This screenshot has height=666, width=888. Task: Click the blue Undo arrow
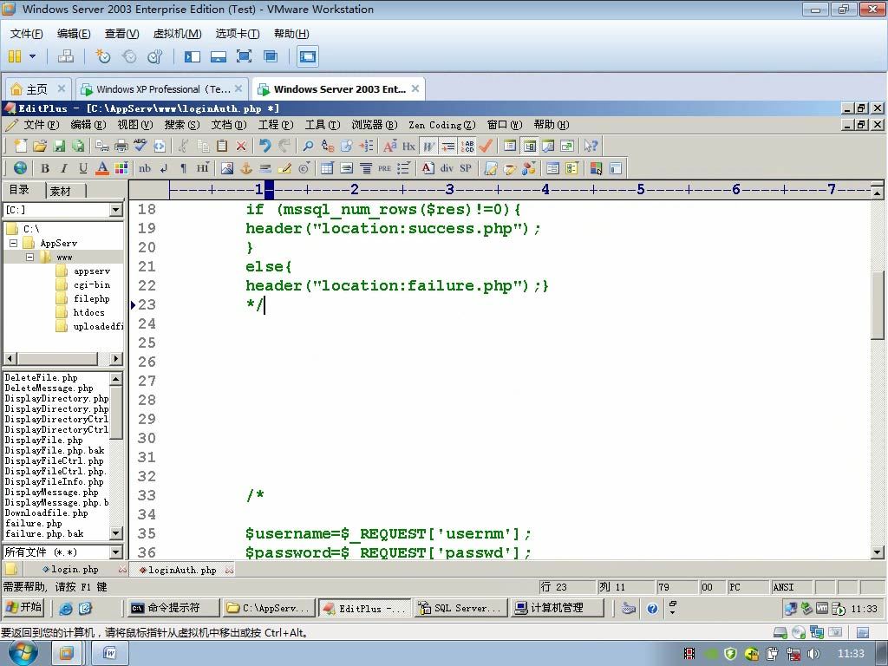[x=265, y=146]
